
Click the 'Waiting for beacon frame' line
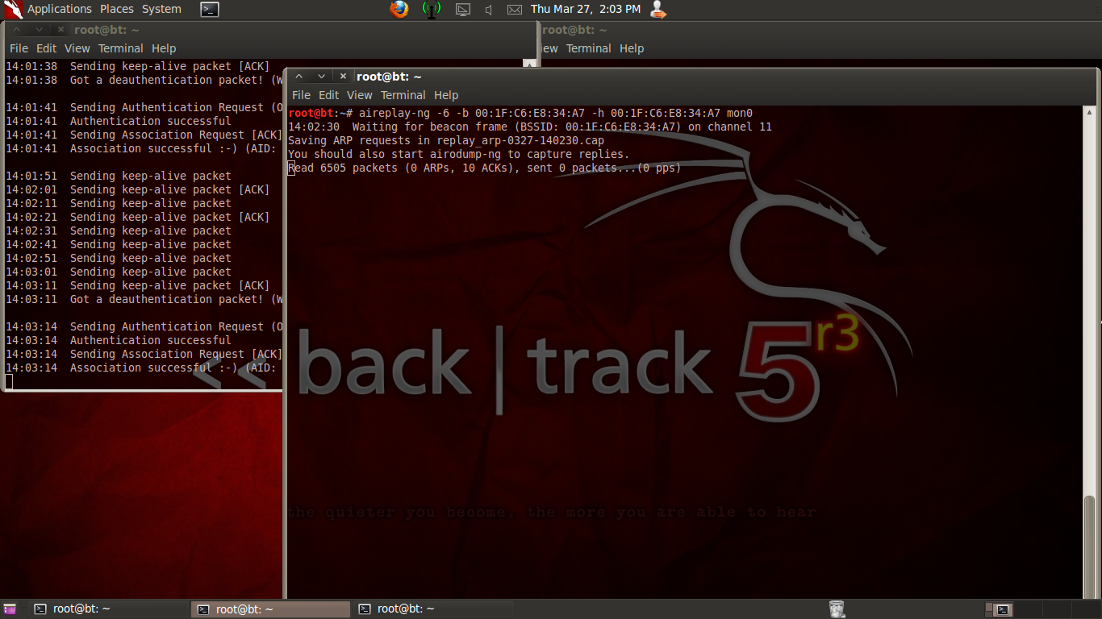point(530,127)
